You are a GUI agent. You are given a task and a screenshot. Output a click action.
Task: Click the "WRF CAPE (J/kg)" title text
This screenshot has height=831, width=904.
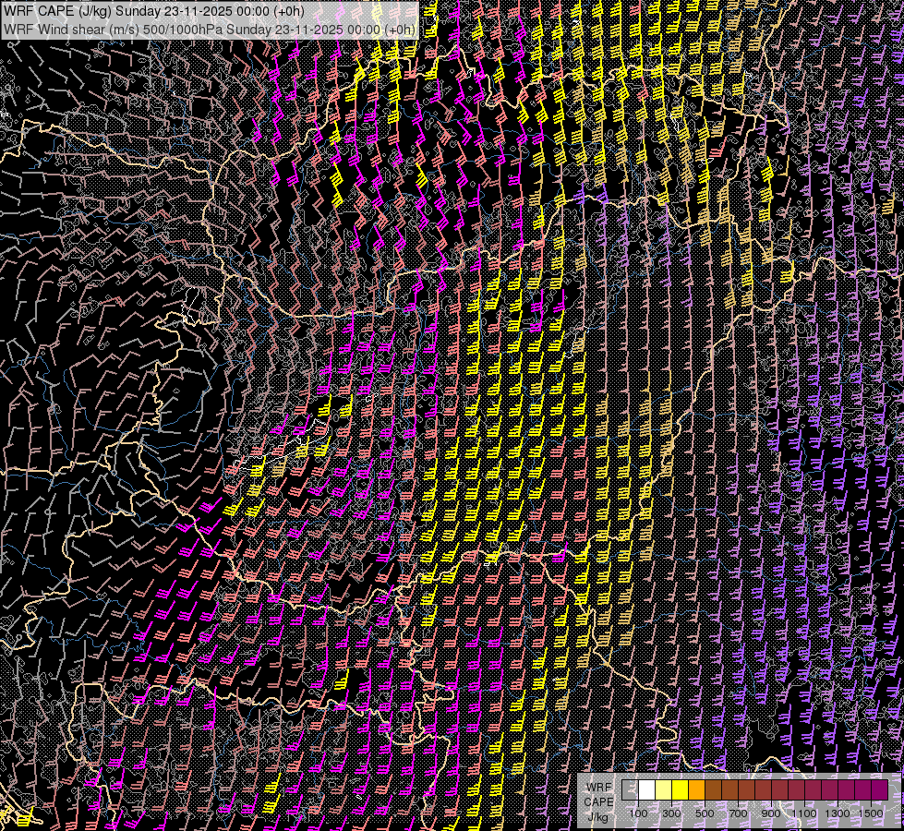(x=57, y=11)
